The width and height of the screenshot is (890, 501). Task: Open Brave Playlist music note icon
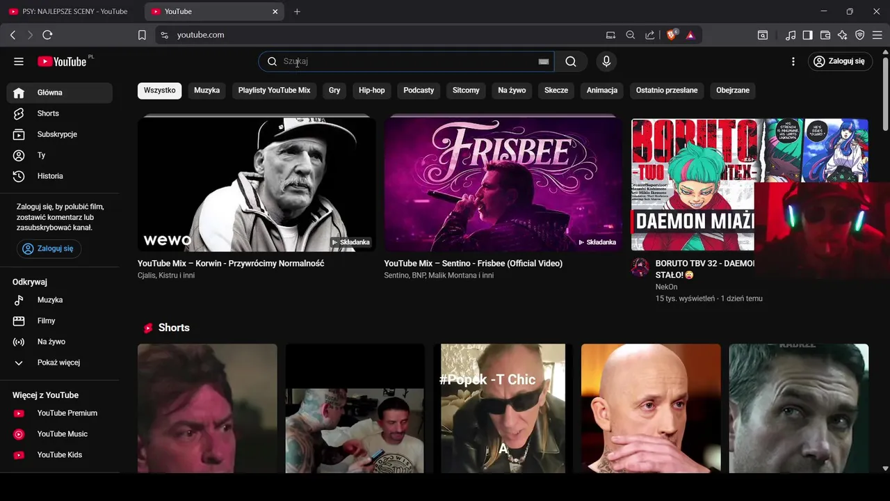tap(791, 35)
